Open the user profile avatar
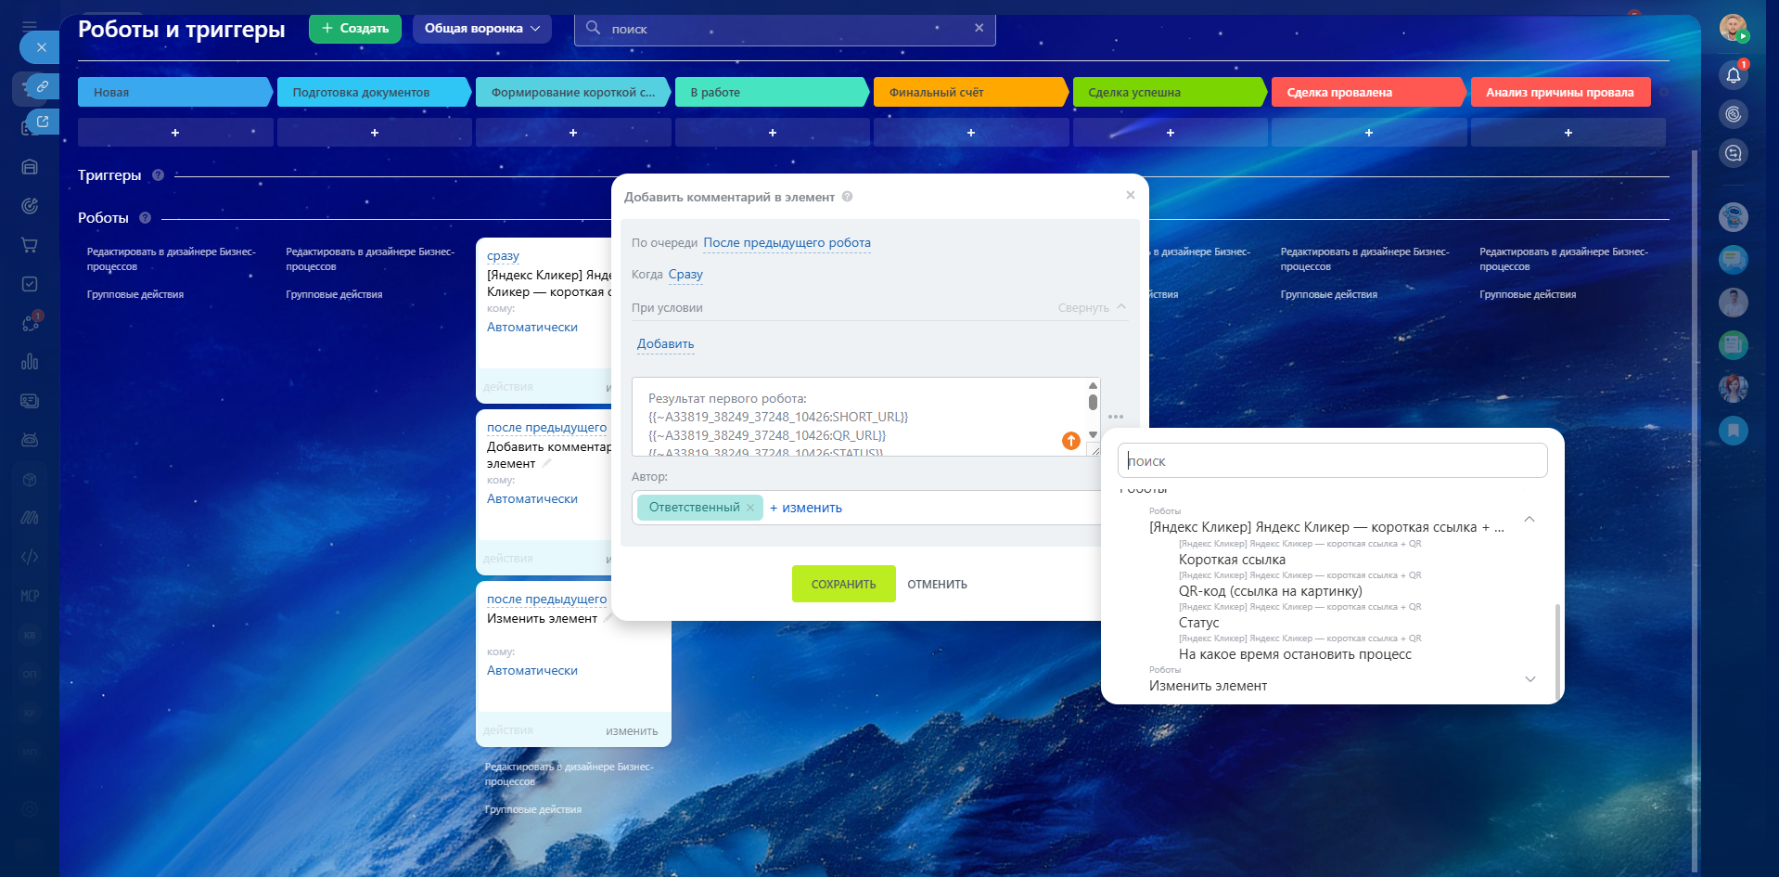This screenshot has height=877, width=1779. click(x=1733, y=28)
